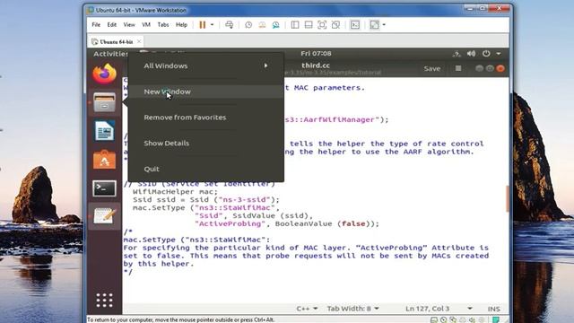Click the word false in BooleanValue
Viewport: 574px width, 323px height.
click(353, 223)
